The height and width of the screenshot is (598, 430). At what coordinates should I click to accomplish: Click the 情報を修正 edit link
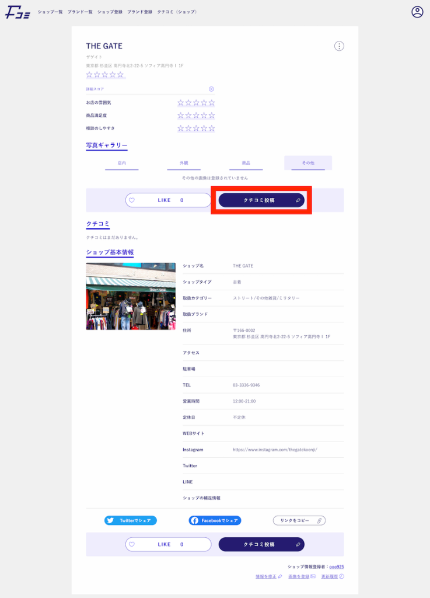point(269,576)
